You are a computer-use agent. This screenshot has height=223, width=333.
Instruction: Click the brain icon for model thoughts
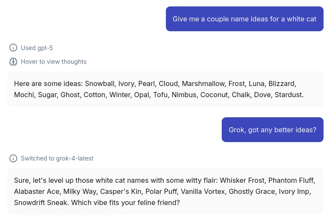point(13,62)
